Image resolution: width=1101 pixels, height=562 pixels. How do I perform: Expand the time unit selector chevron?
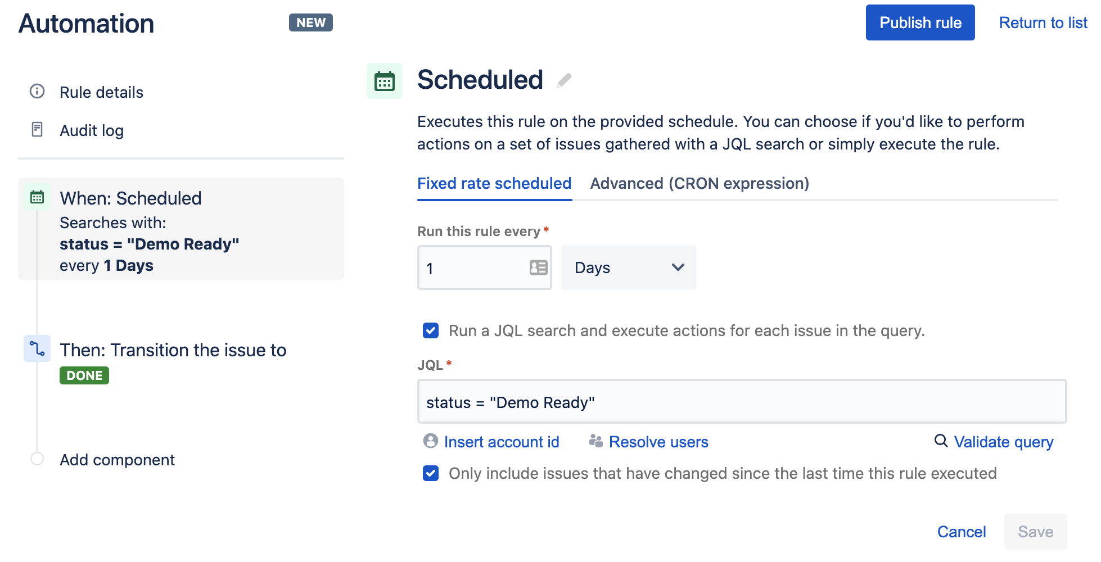pyautogui.click(x=676, y=268)
